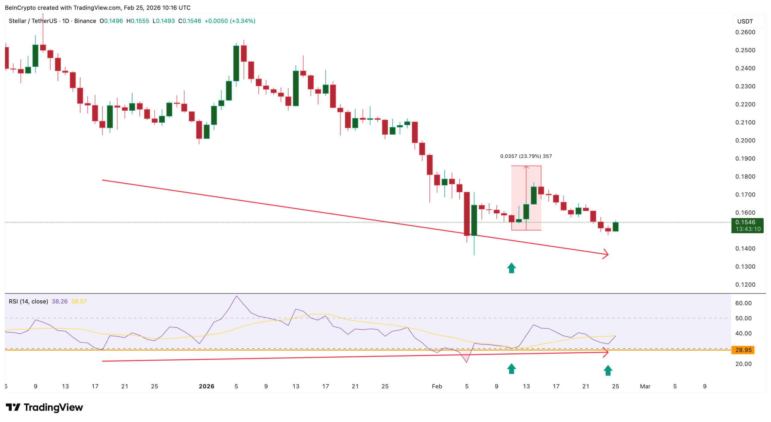Select the Binance exchange label
771x422 pixels.
click(85, 21)
